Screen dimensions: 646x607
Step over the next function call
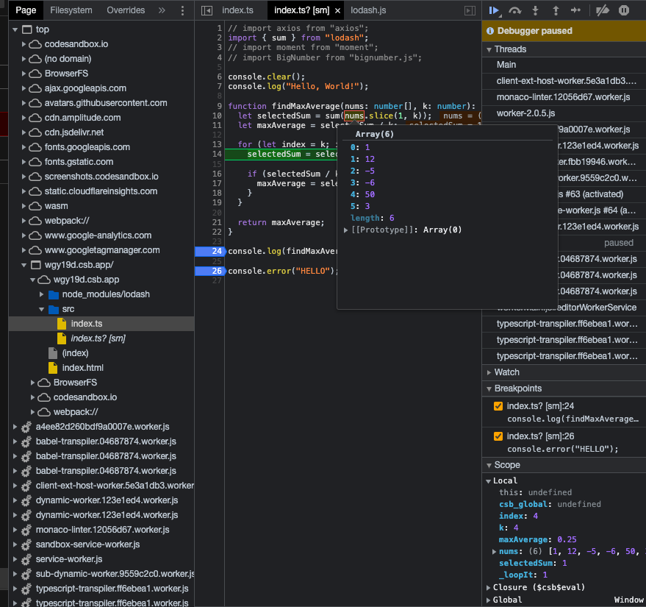(x=516, y=10)
